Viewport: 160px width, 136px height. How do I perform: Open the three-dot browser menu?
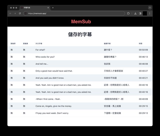point(149,13)
